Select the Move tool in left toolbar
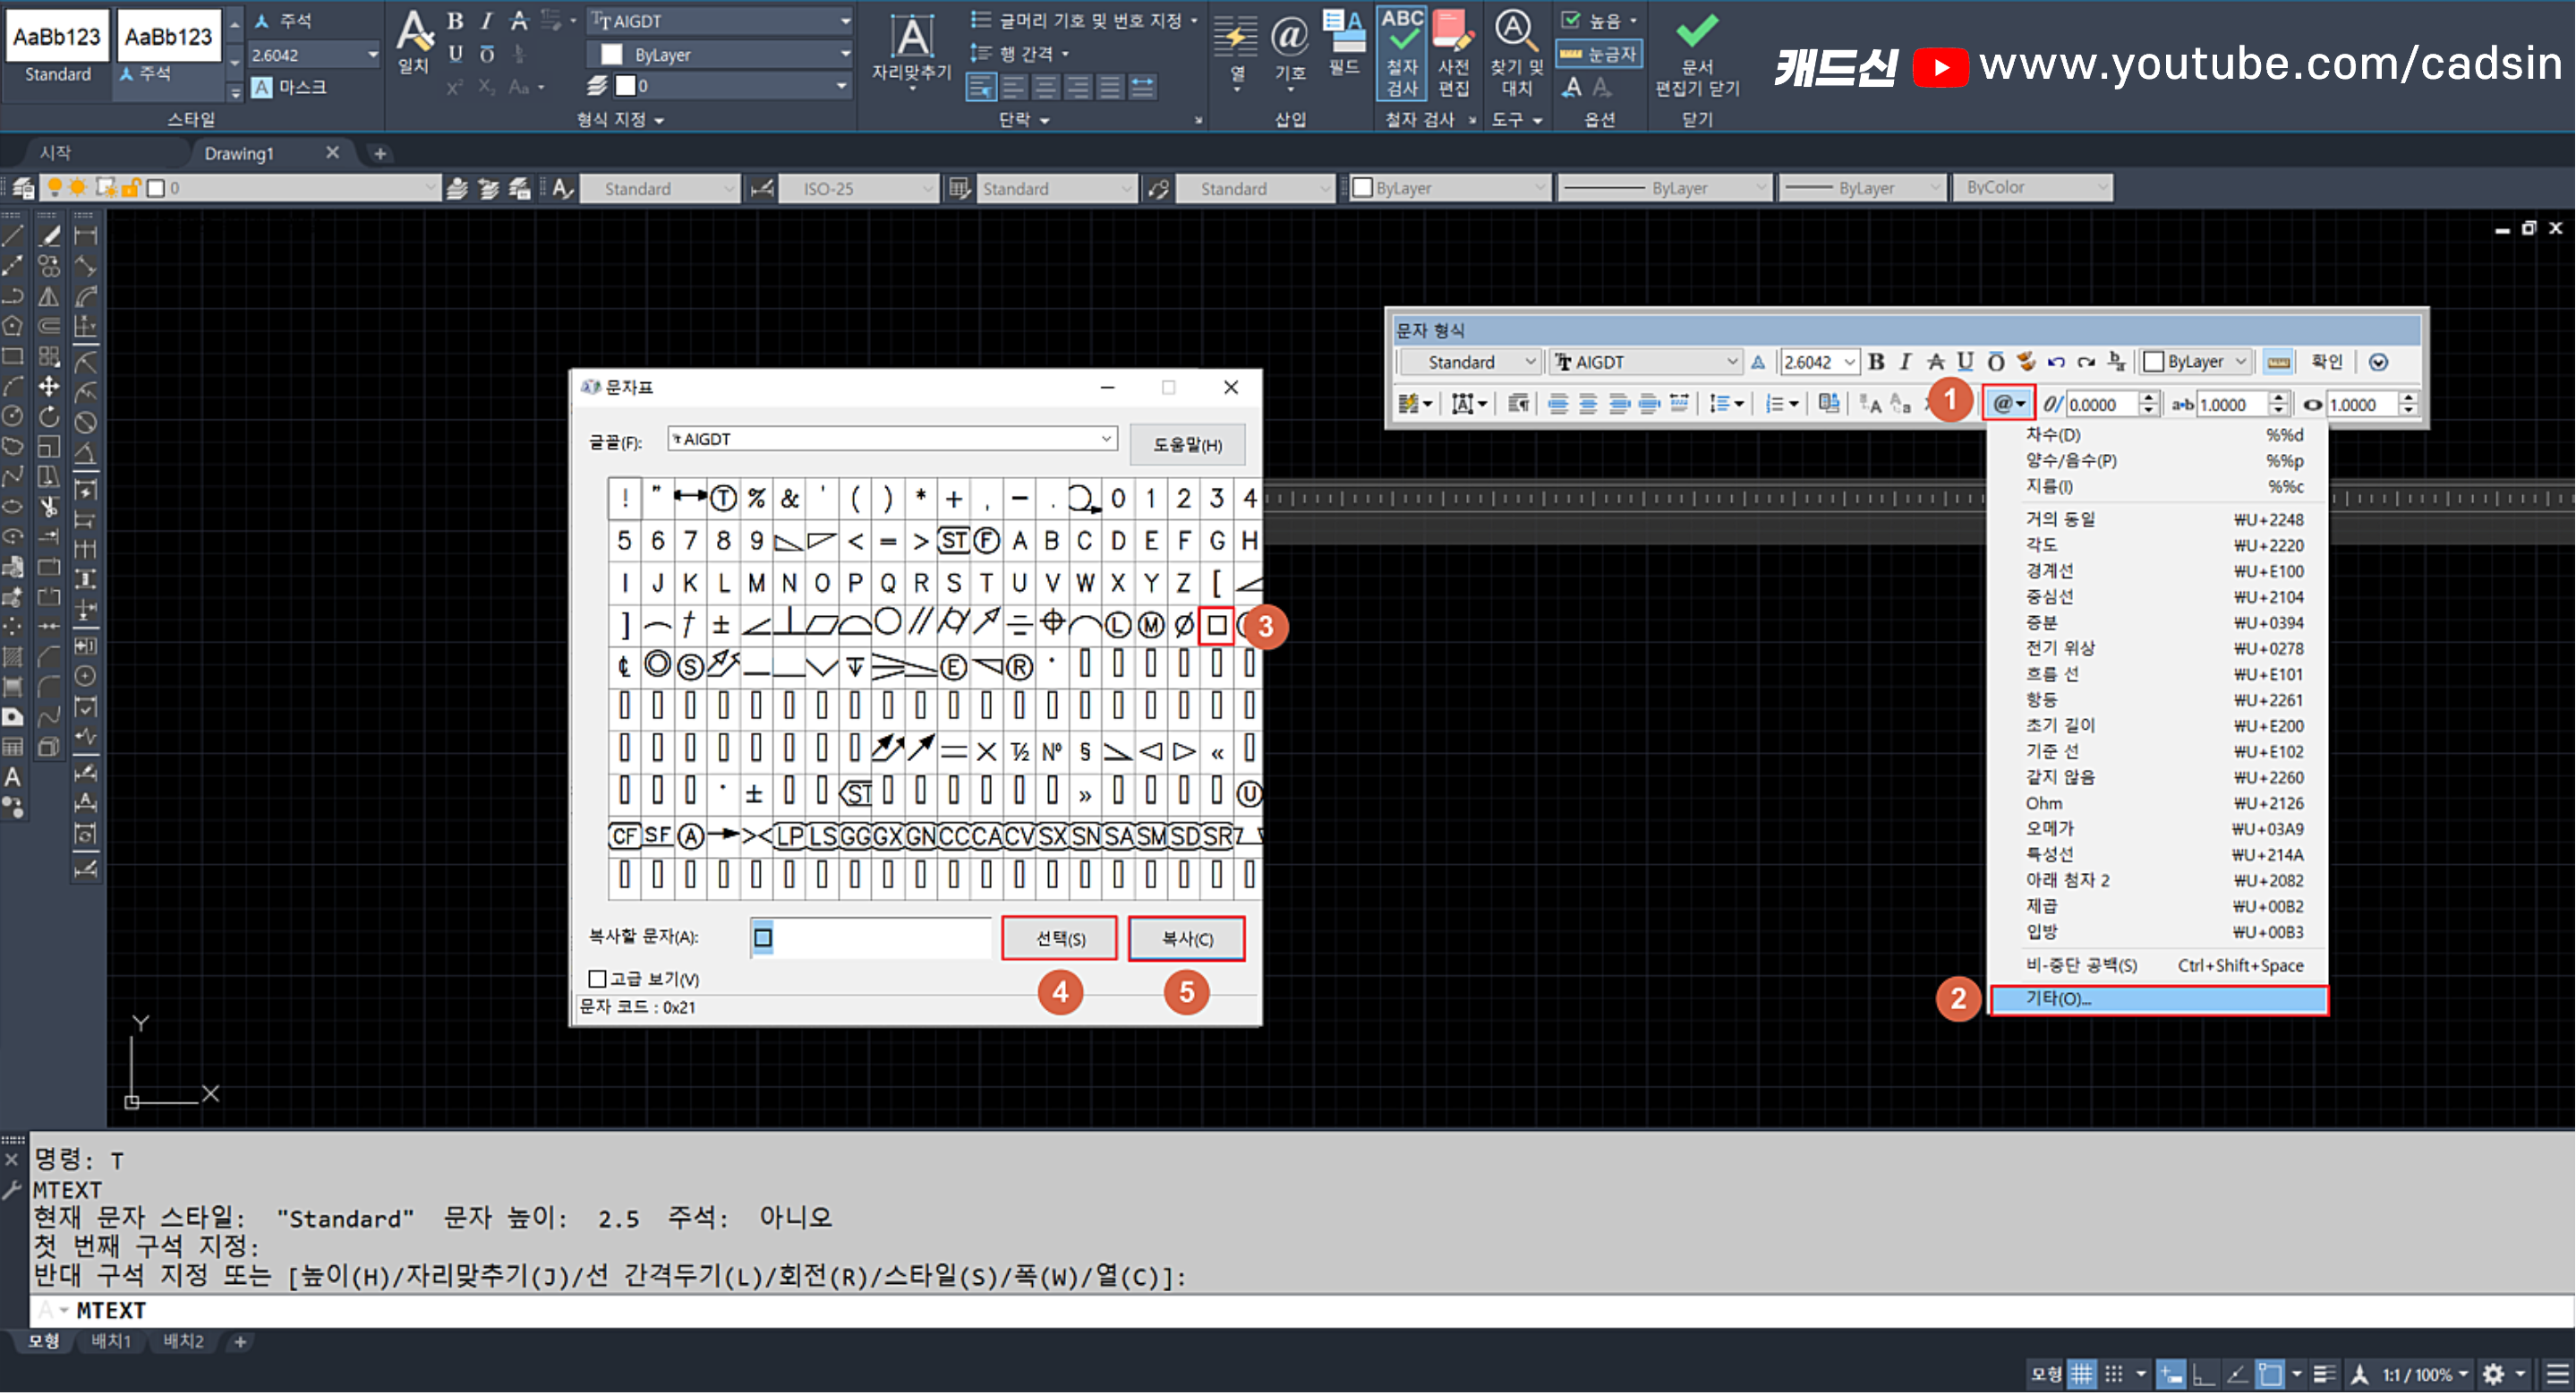This screenshot has height=1395, width=2576. click(x=48, y=387)
